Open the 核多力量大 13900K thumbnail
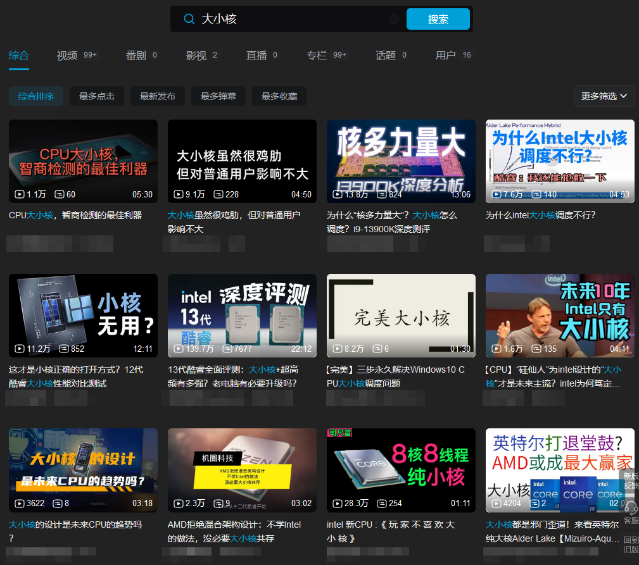 pyautogui.click(x=401, y=161)
